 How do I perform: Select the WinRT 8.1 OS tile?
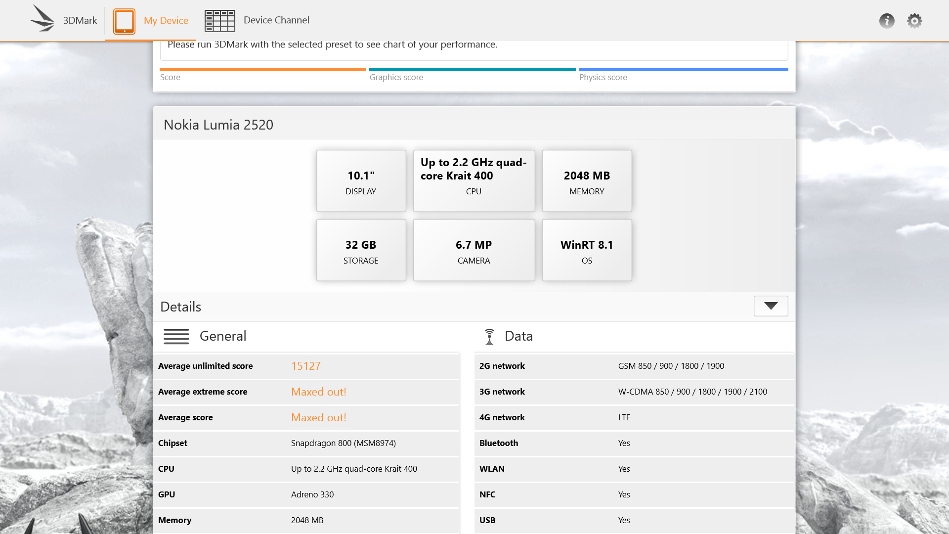587,250
